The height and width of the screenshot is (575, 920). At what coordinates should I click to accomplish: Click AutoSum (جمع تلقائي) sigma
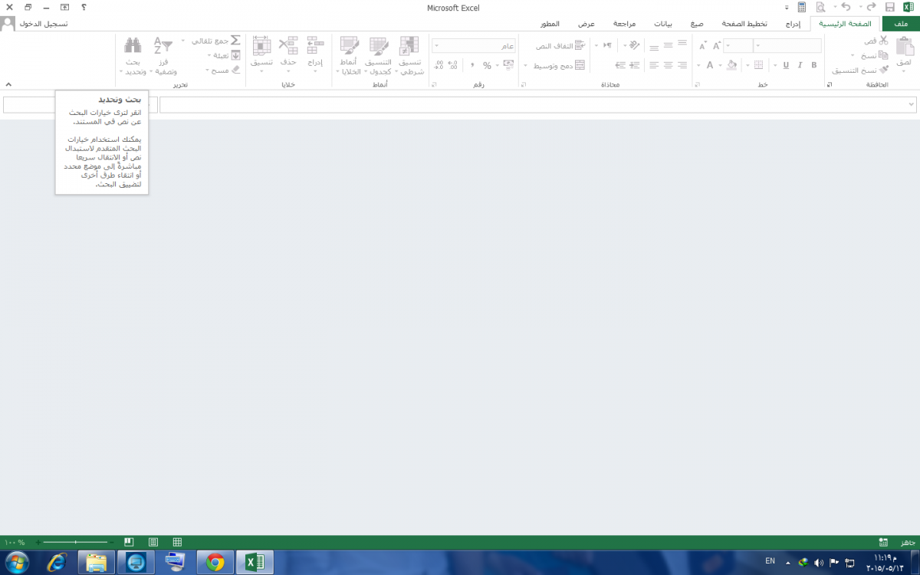235,40
